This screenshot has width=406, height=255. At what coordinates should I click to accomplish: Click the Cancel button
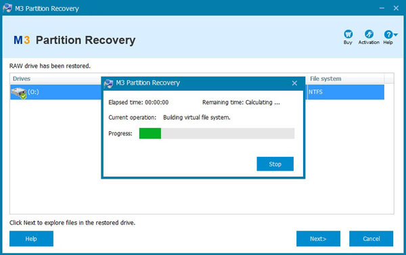371,239
